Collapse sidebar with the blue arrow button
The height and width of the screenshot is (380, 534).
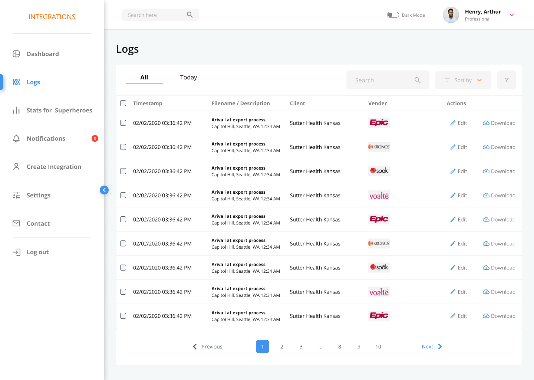click(104, 190)
